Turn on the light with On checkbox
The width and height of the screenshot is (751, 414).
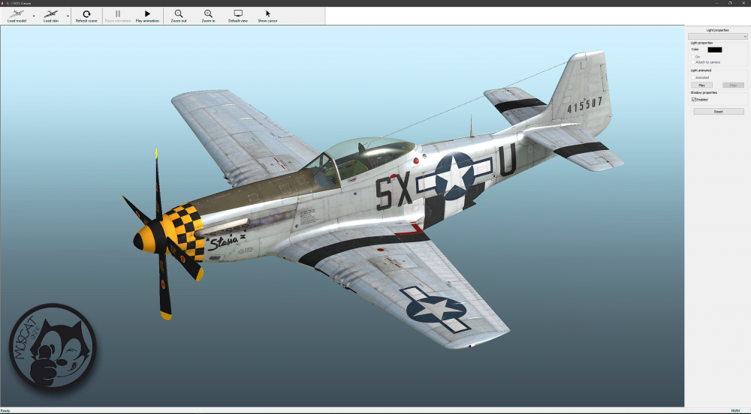pos(693,57)
